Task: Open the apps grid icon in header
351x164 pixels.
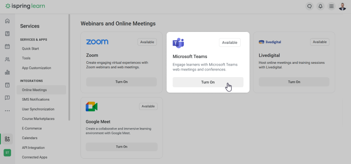Action: click(x=331, y=6)
